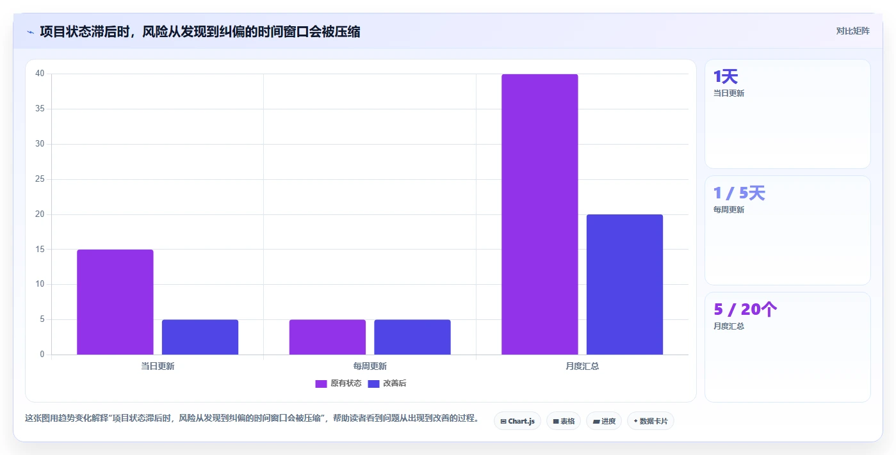Screen dimensions: 896x455
Task: Click the blue 每周更新 bar
Action: [x=412, y=337]
